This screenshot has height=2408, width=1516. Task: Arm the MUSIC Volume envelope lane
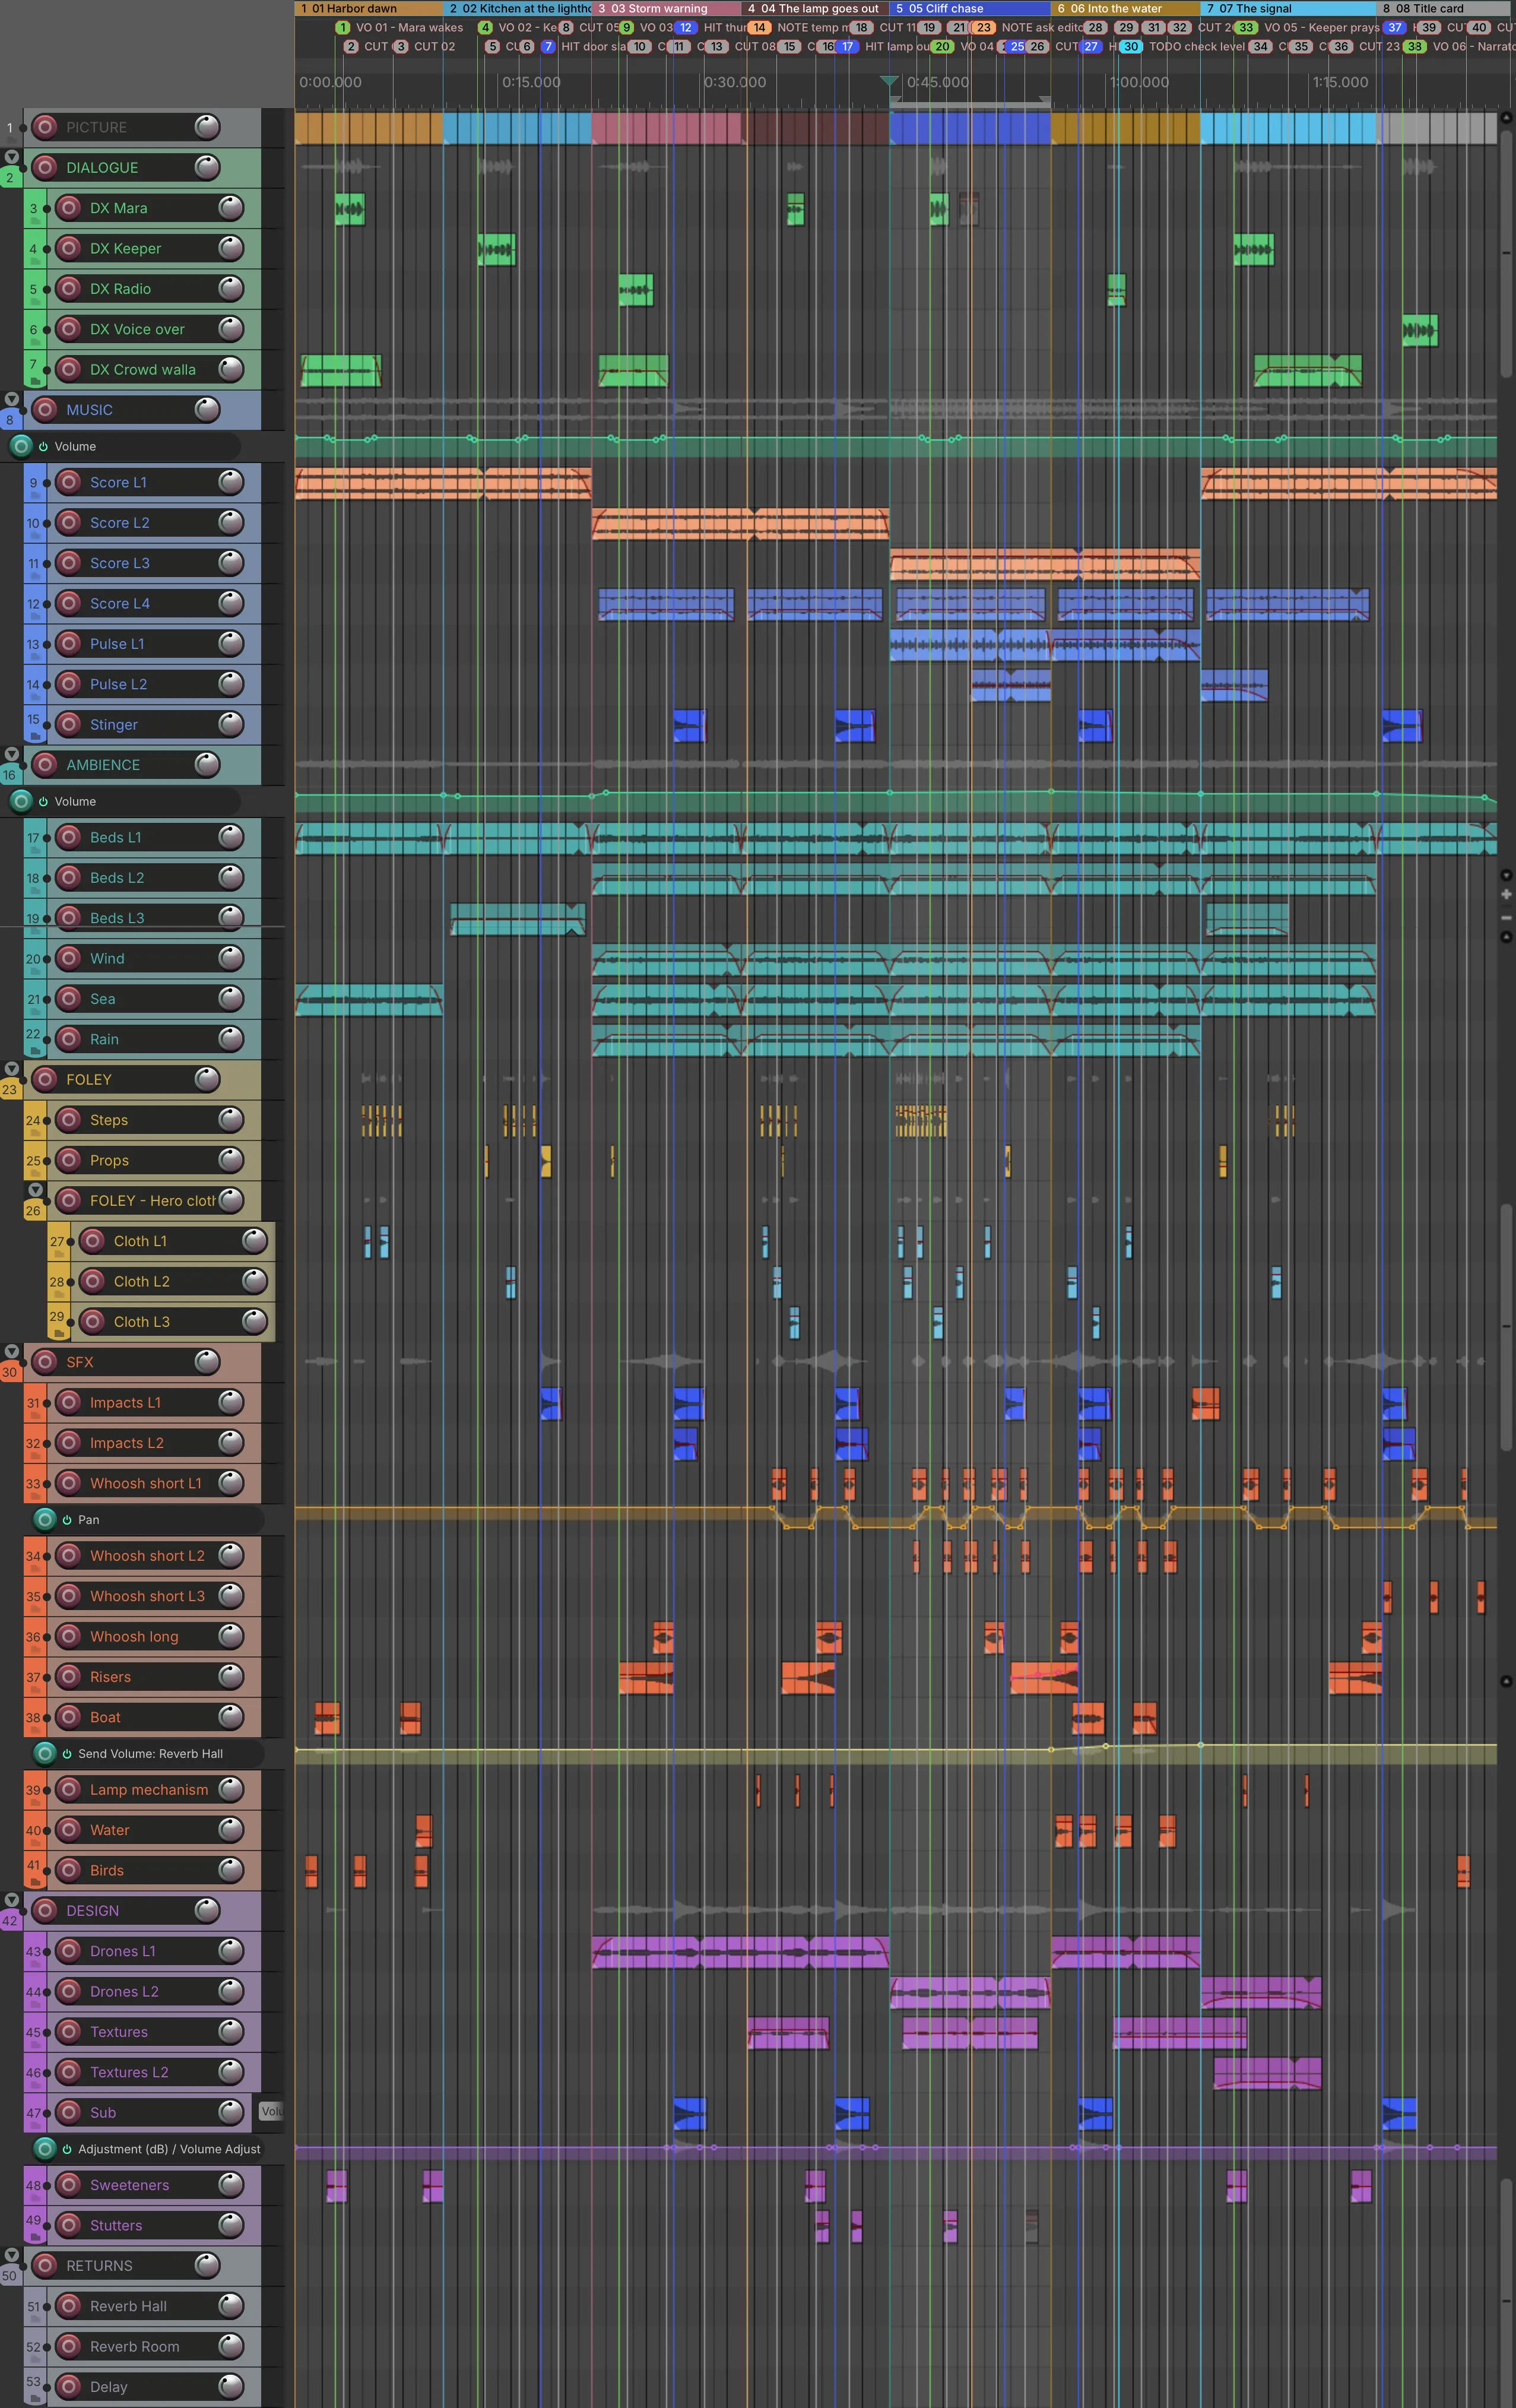pos(21,446)
